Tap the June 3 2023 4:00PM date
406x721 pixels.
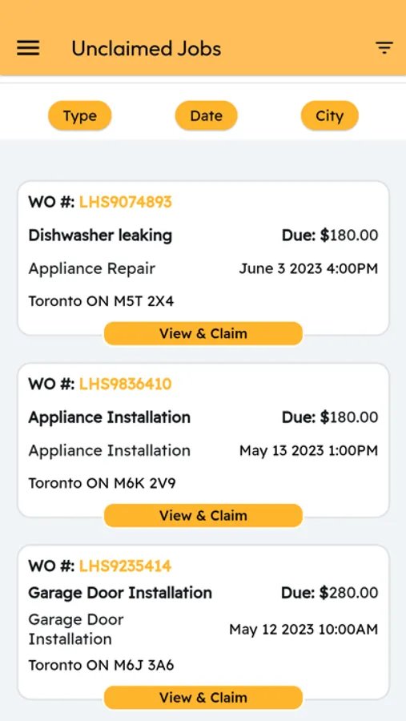[308, 268]
